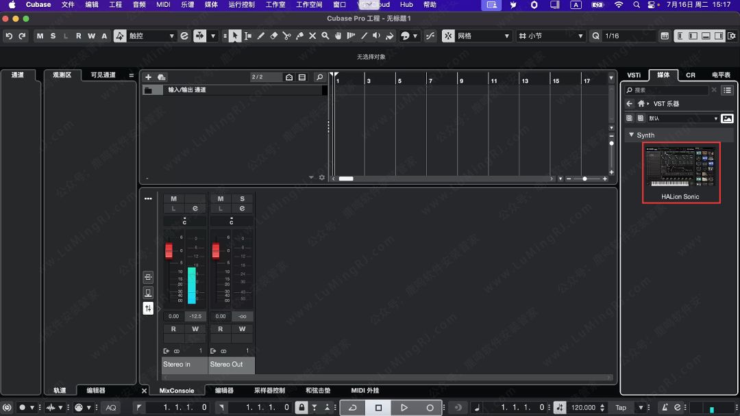Start playback with the Play button
This screenshot has width=740, height=416.
(x=404, y=408)
